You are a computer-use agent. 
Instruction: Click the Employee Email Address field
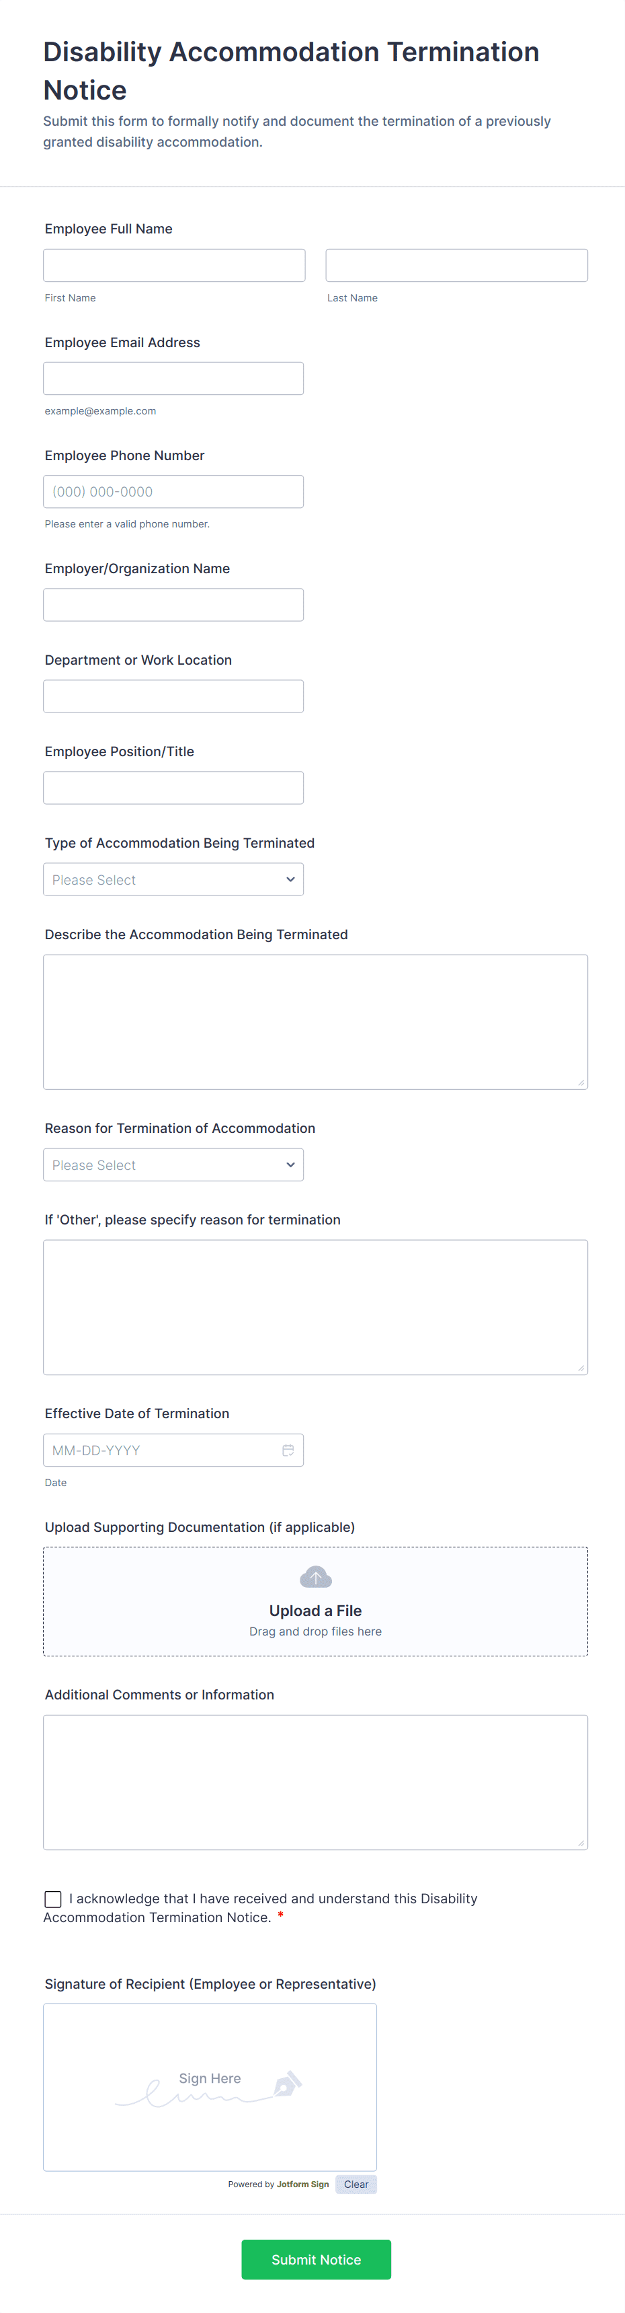(x=173, y=379)
